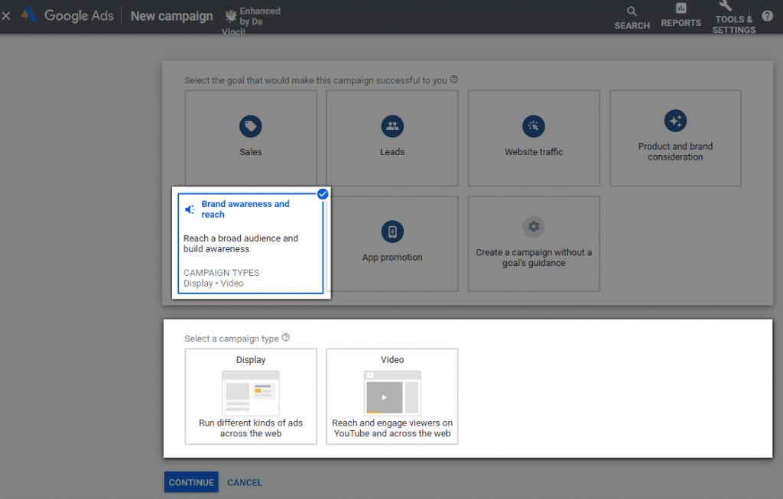
Task: Click the Google Ads logo
Action: click(x=29, y=16)
